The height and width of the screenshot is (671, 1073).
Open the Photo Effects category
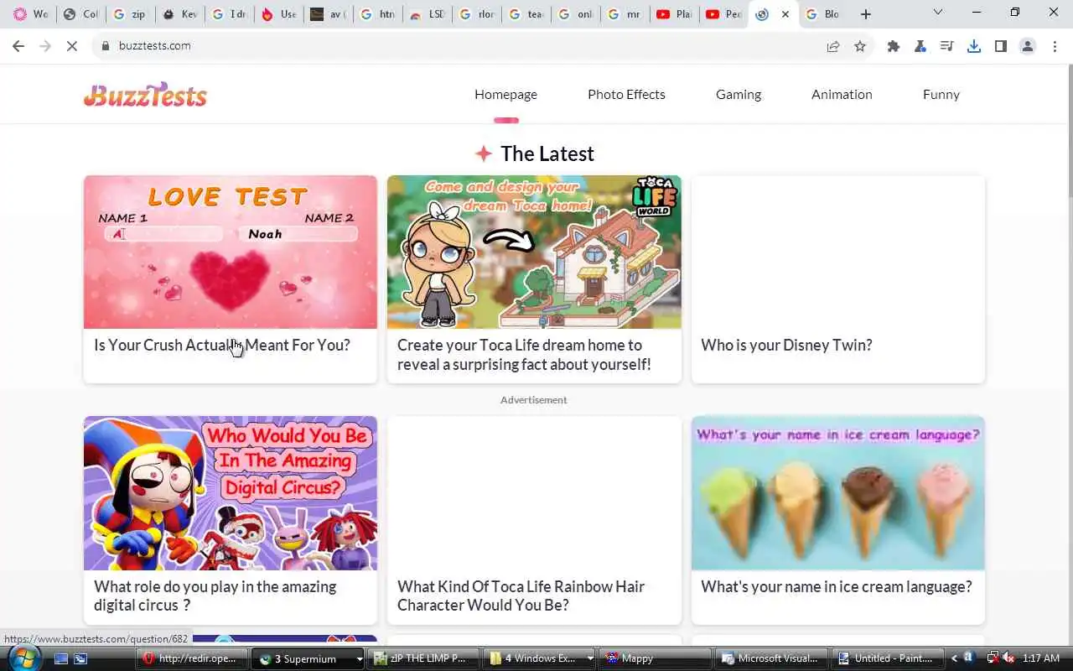point(626,95)
